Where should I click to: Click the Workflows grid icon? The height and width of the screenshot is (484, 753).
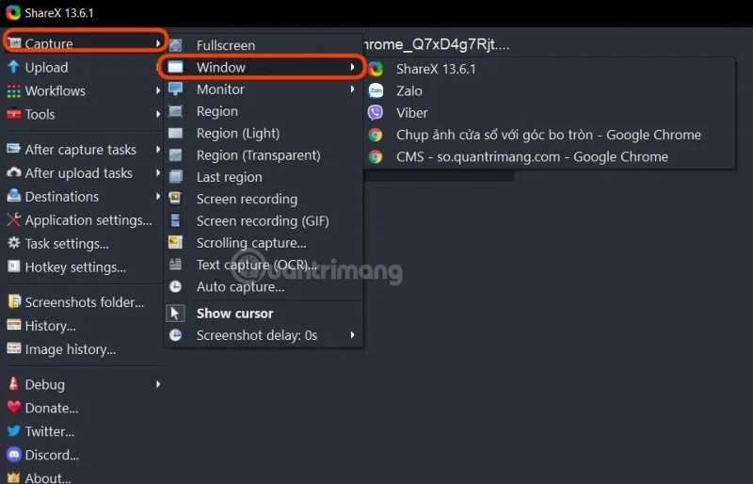coord(13,90)
